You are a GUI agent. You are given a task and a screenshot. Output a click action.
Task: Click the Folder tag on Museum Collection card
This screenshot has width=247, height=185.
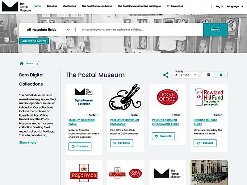click(93, 115)
